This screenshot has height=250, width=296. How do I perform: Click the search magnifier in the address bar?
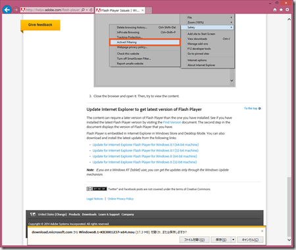coord(83,10)
